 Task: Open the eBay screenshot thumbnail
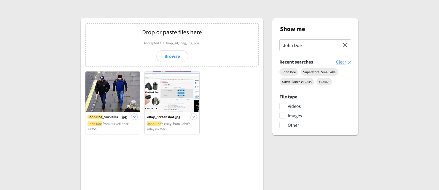(x=172, y=92)
